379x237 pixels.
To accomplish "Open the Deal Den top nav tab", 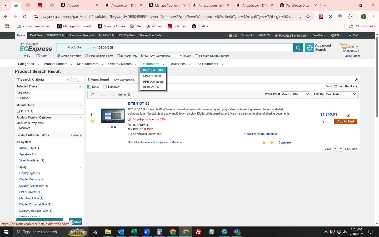I will (36, 35).
